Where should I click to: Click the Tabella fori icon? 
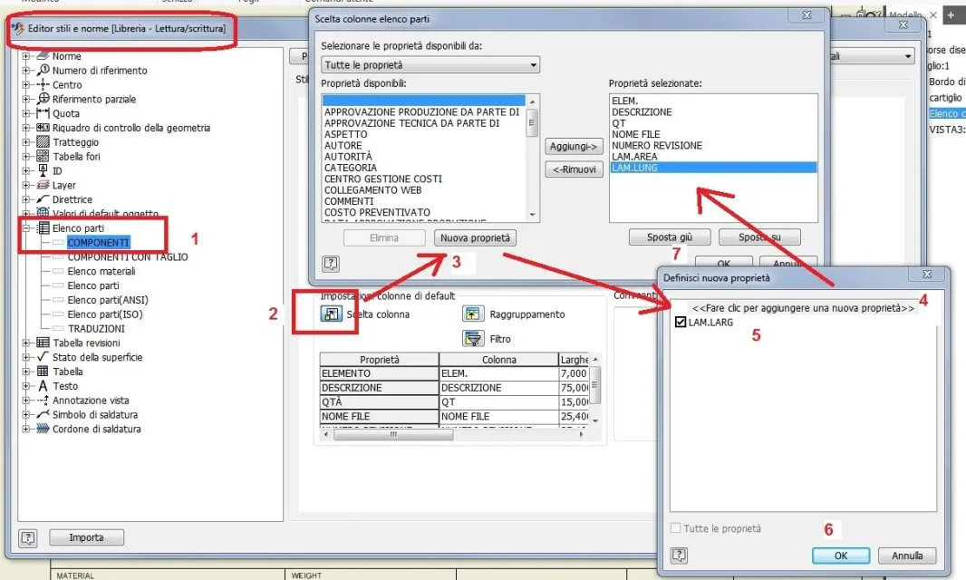43,156
